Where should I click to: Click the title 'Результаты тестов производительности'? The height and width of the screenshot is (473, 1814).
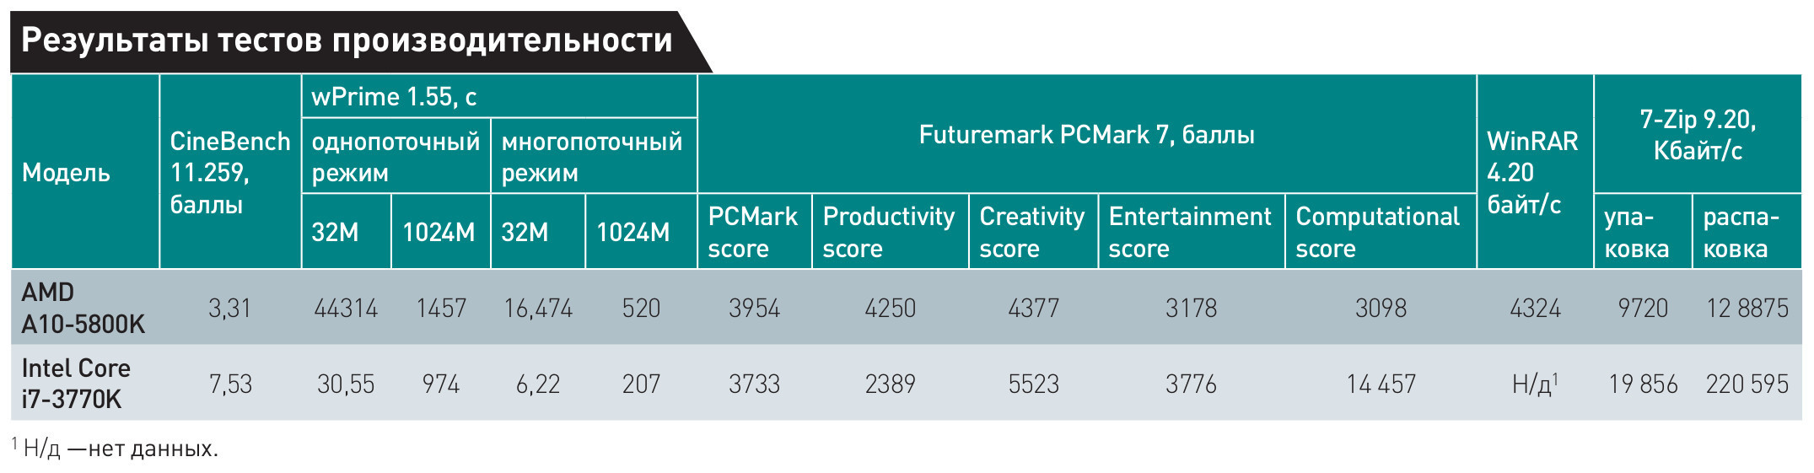[x=347, y=40]
